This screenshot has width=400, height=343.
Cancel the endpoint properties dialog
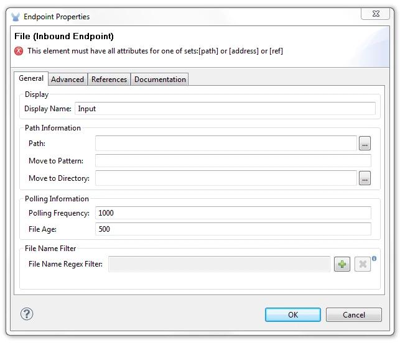(x=353, y=315)
